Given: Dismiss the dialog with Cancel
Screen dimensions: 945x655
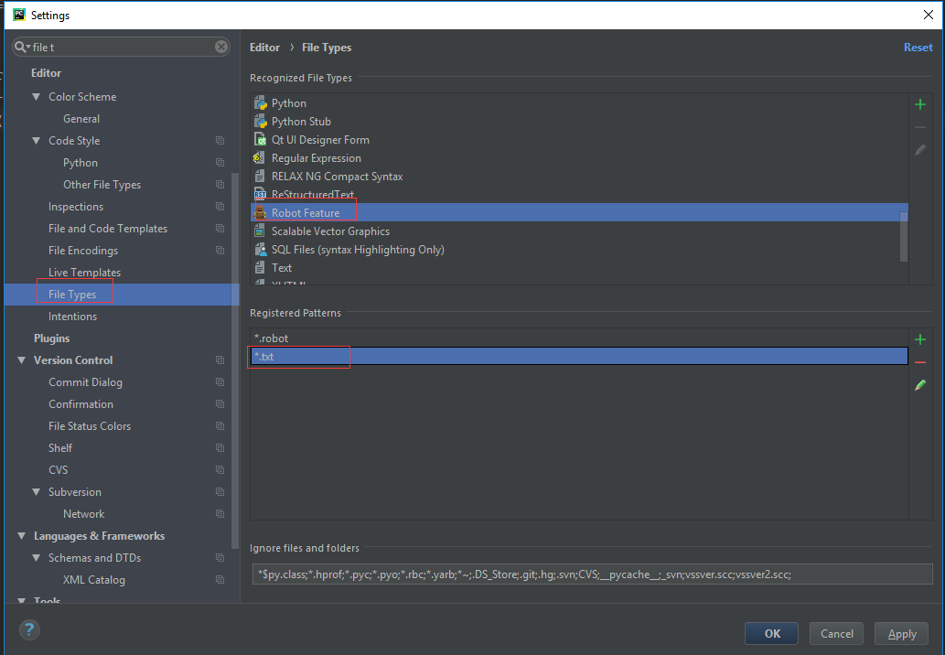Looking at the screenshot, I should [x=835, y=632].
